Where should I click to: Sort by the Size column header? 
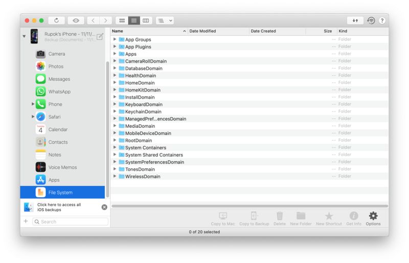[x=322, y=31]
